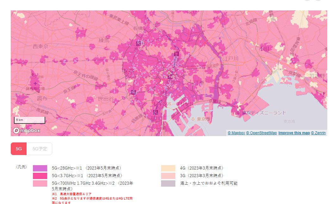Click the 海上・水上 legend swatch

(x=168, y=183)
